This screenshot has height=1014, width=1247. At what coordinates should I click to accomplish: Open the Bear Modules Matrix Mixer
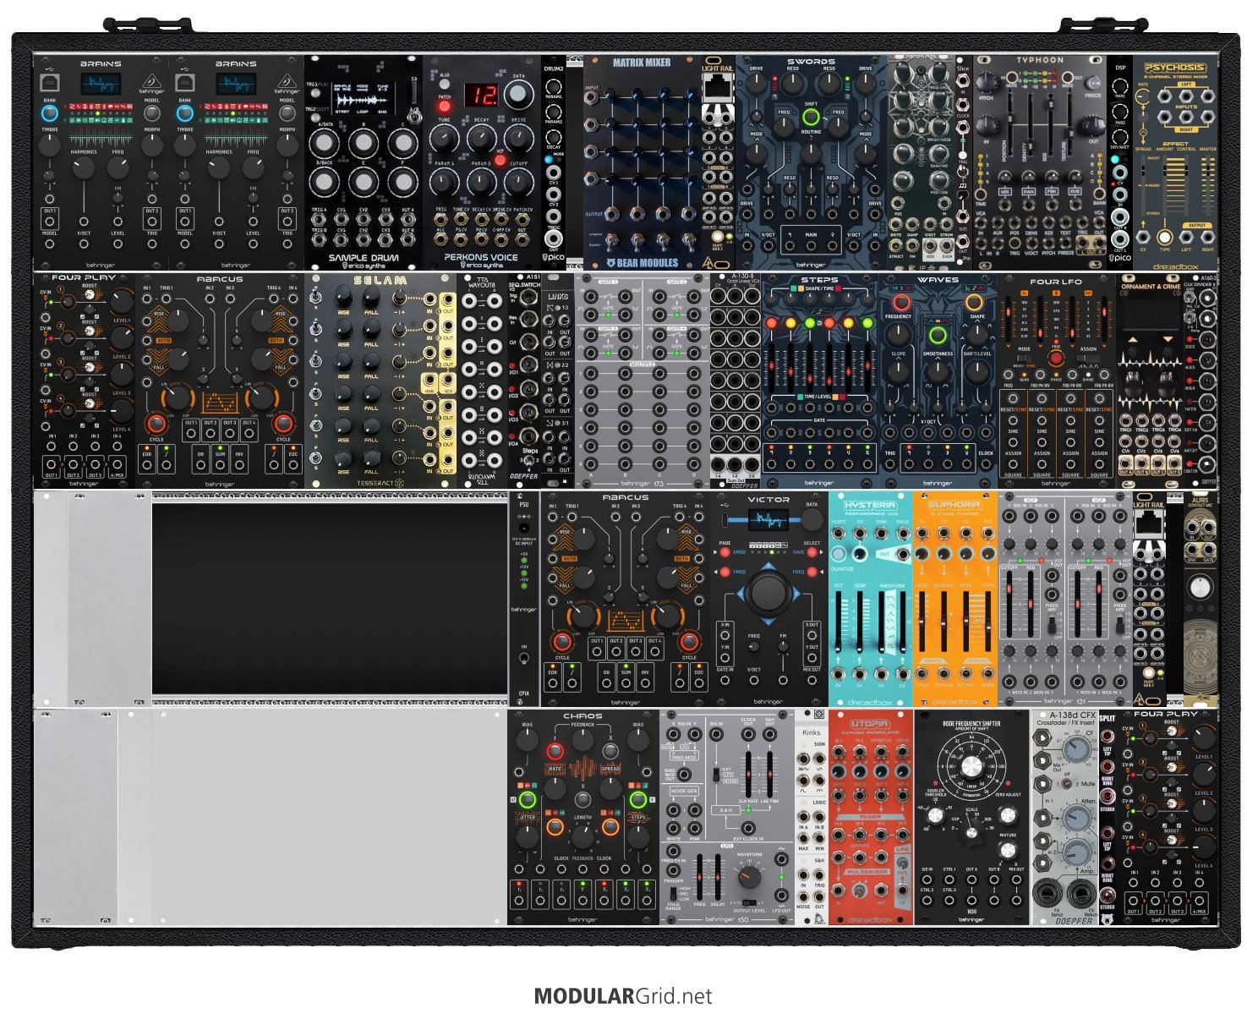643,162
